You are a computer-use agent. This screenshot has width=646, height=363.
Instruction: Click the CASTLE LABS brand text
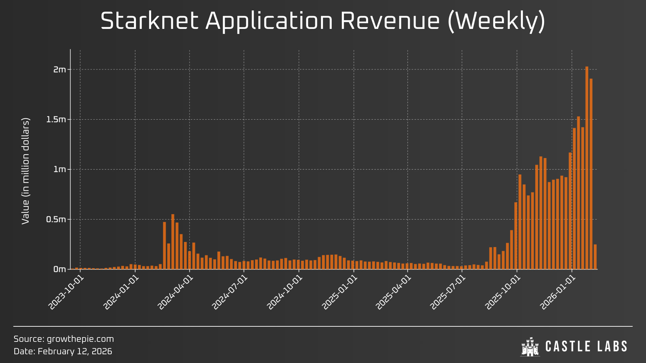click(x=586, y=347)
